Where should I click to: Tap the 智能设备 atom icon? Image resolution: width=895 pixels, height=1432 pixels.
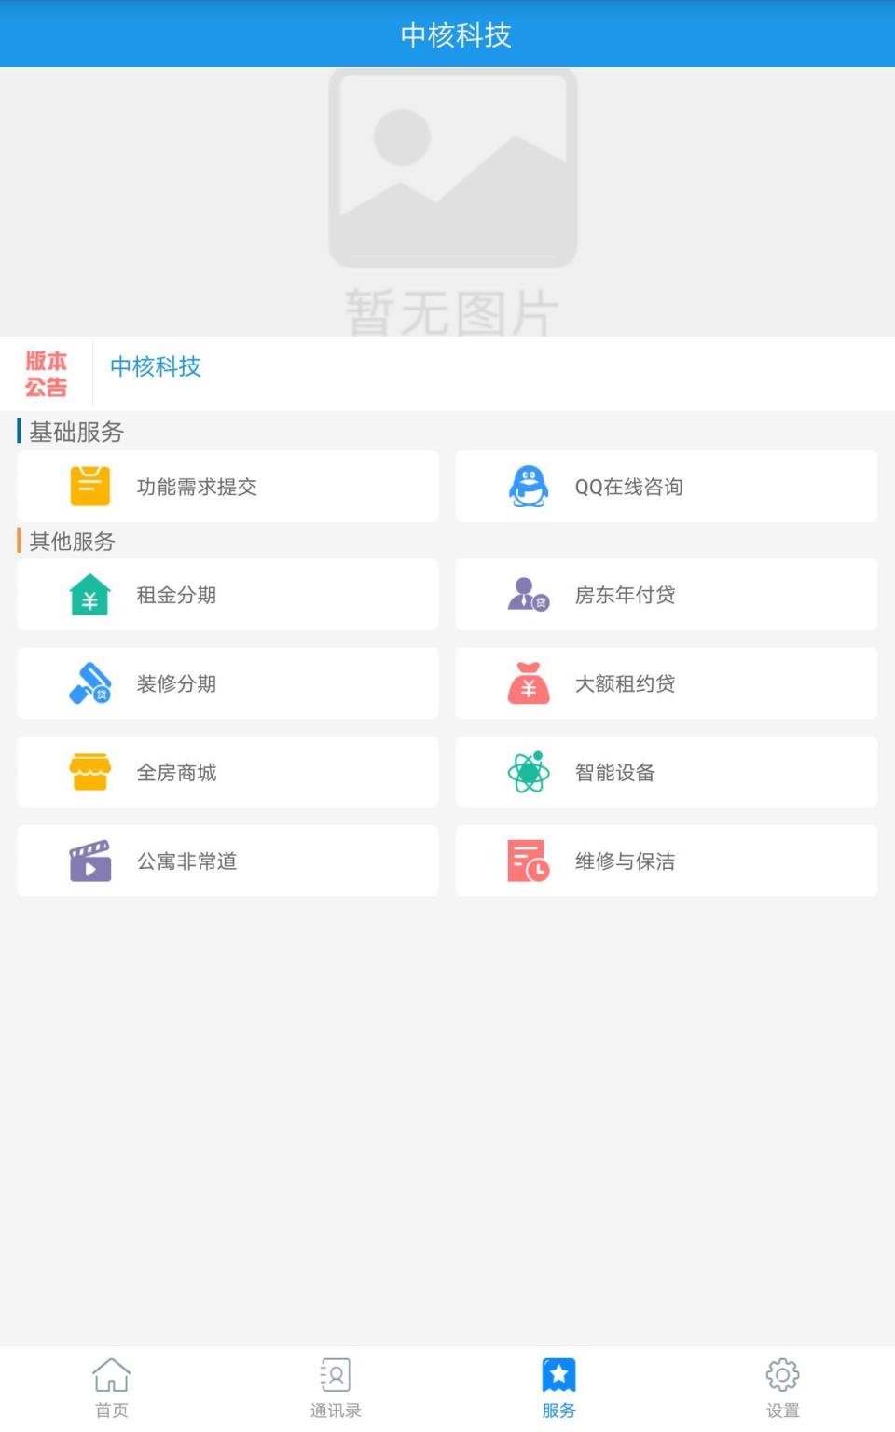click(528, 771)
